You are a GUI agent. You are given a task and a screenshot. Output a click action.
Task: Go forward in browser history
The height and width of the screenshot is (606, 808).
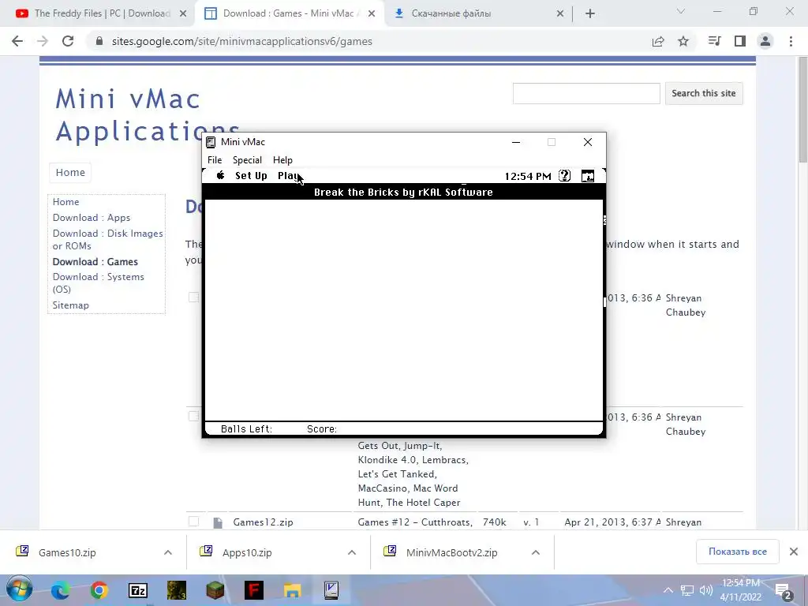(x=43, y=41)
